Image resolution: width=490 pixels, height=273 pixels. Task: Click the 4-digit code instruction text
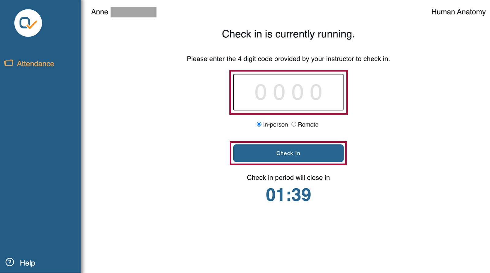[x=288, y=59]
